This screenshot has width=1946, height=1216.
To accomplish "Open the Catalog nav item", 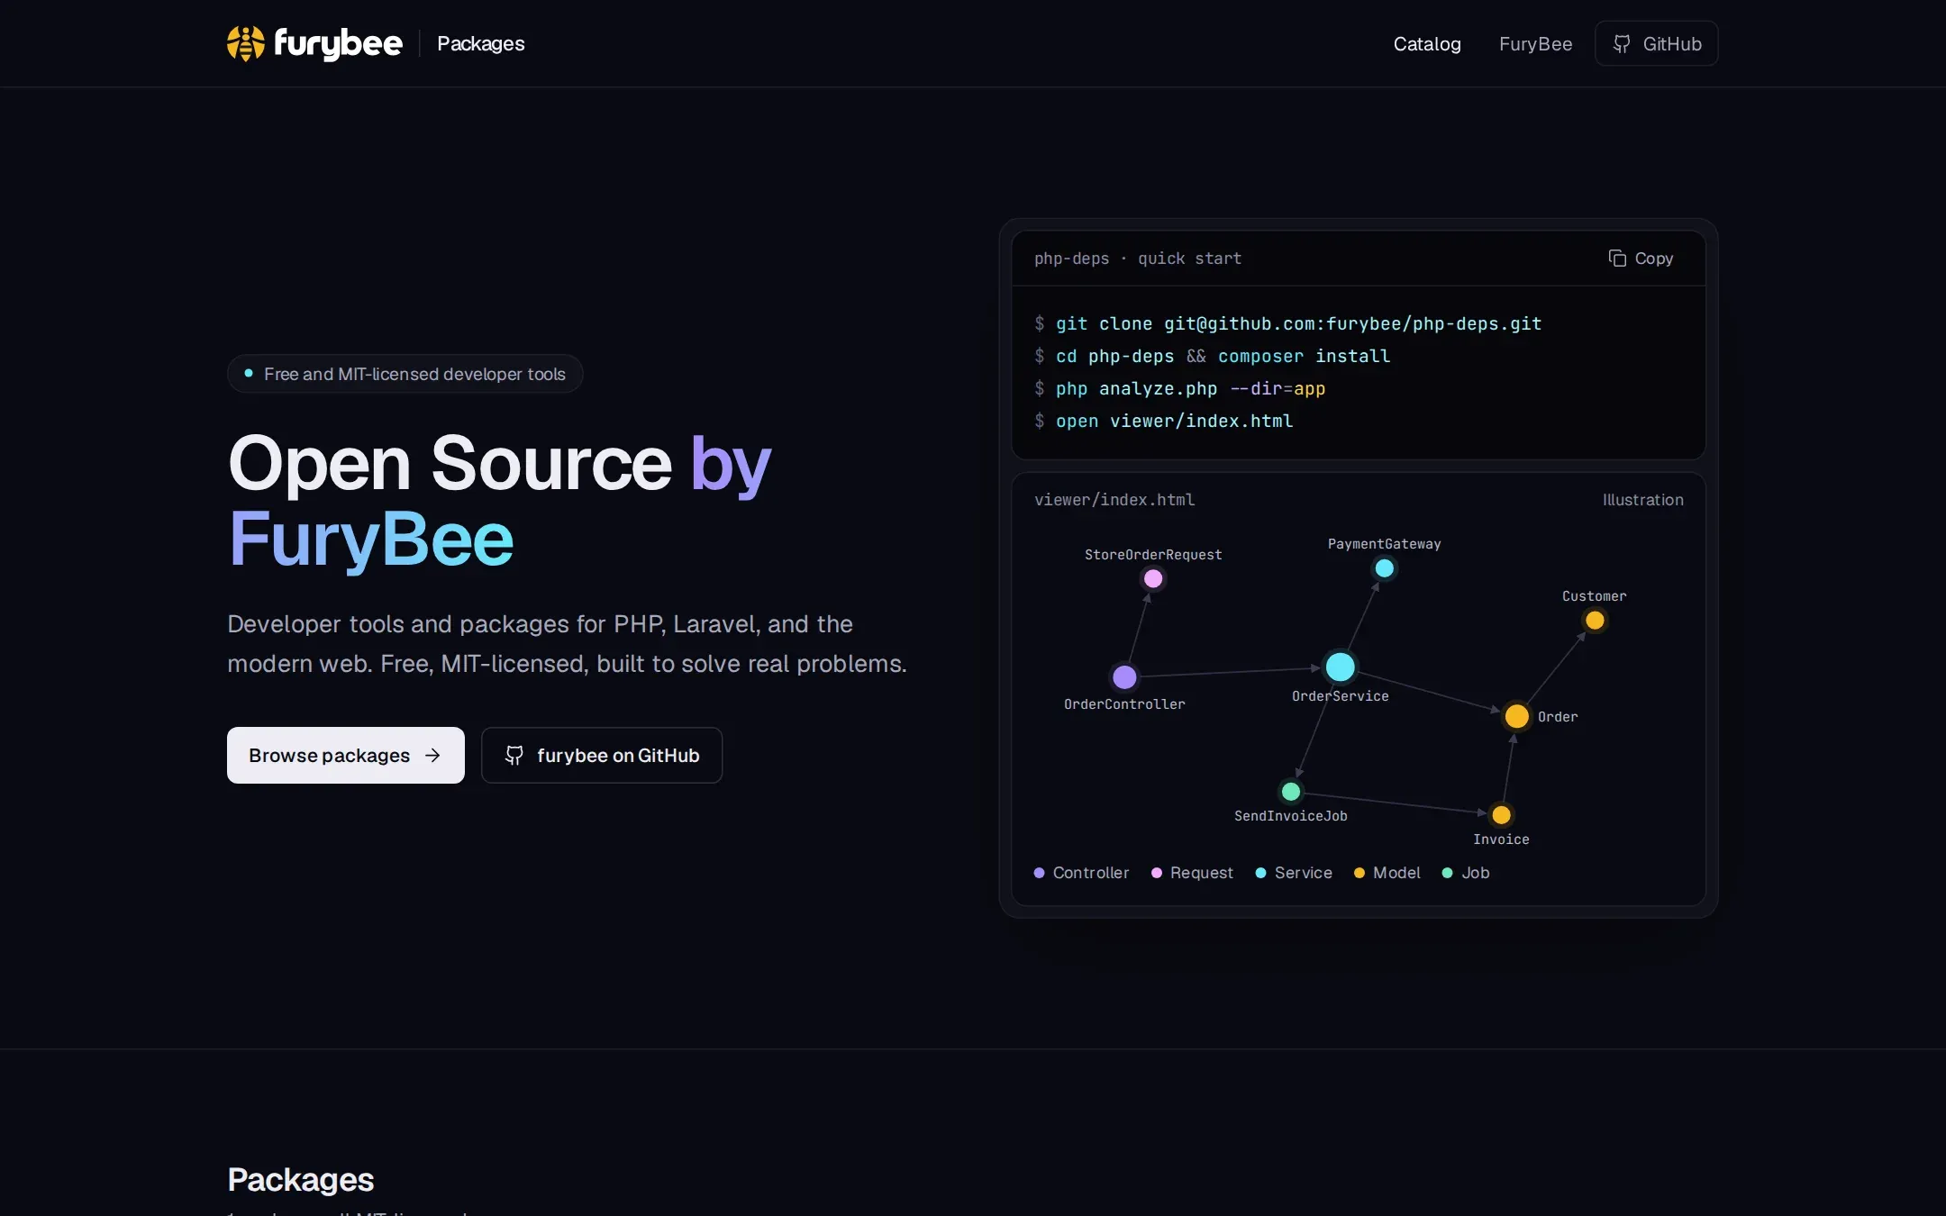I will pos(1427,43).
